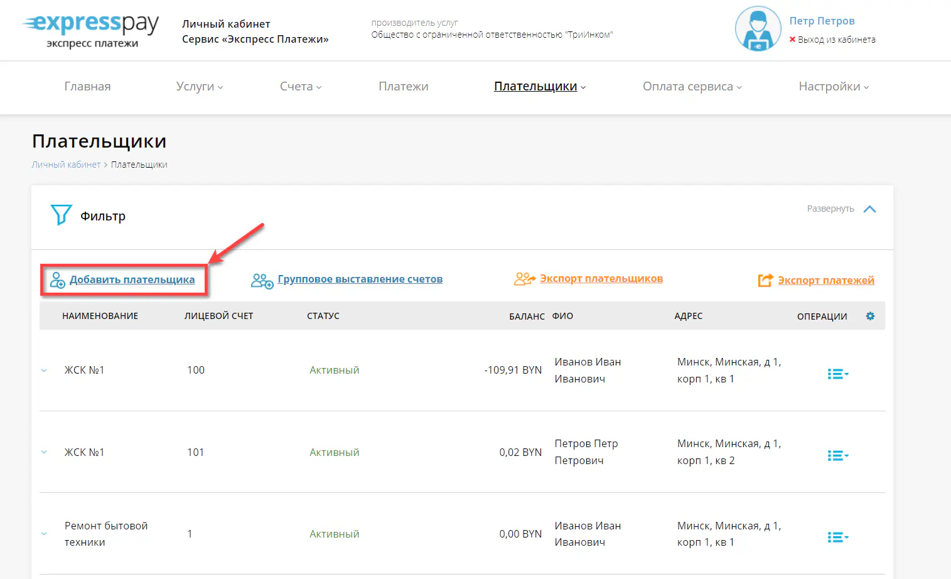Open the Услуги dropdown menu
The height and width of the screenshot is (579, 951).
point(199,87)
